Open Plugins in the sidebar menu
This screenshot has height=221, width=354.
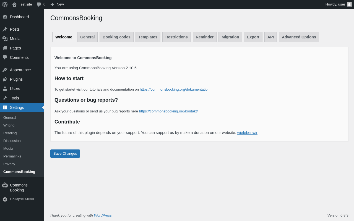[x=16, y=79]
